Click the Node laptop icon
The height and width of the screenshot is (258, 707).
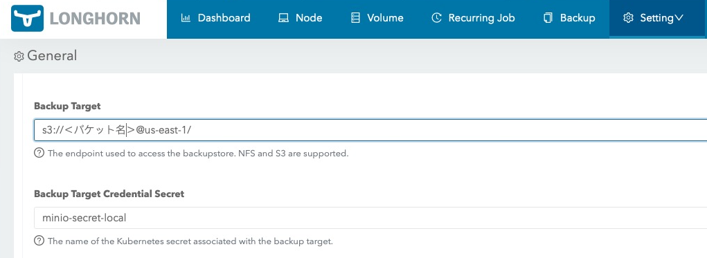tap(283, 18)
